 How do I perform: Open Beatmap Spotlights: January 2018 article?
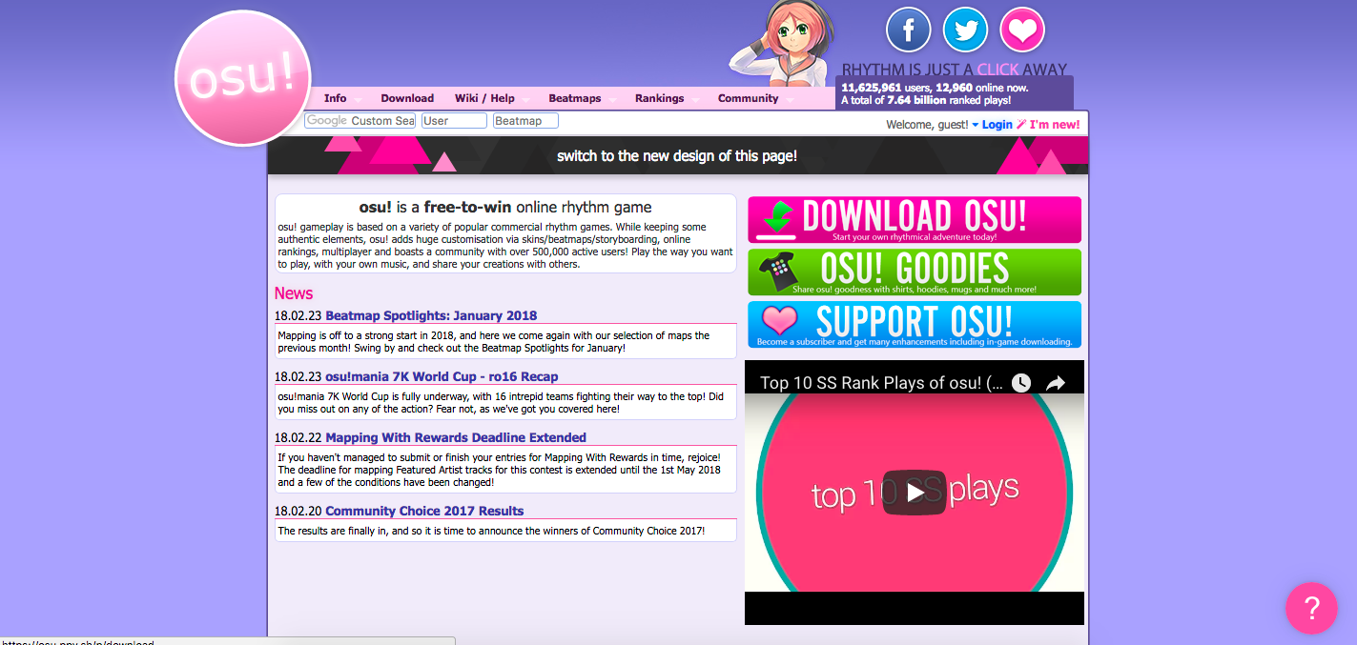click(431, 315)
